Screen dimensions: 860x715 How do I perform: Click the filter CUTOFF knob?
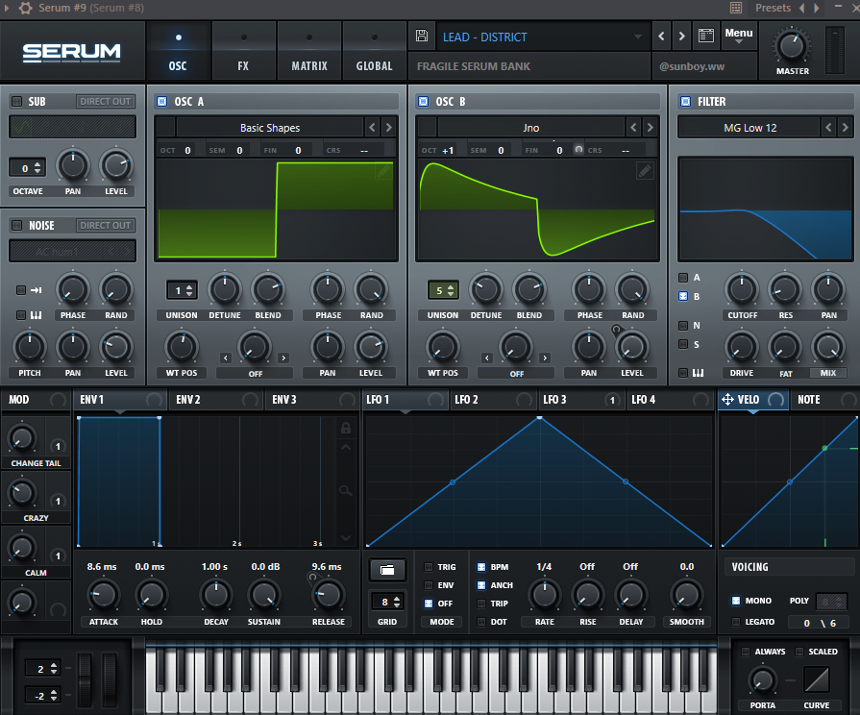pos(742,289)
